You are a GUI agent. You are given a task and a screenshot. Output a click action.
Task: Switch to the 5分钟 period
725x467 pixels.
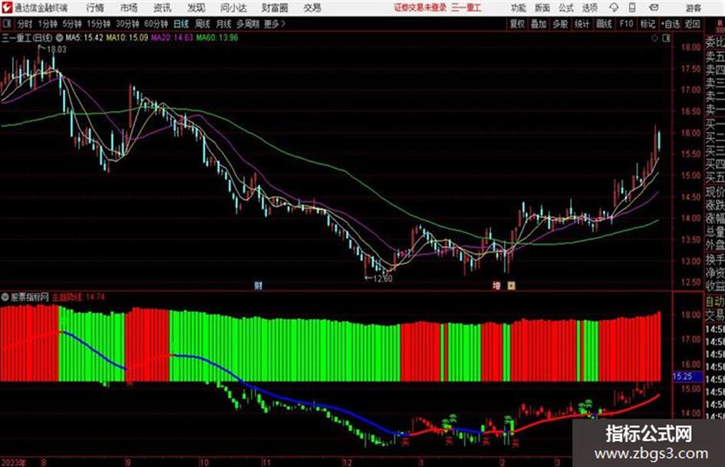coord(72,24)
